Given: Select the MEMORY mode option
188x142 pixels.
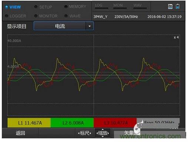Looking at the screenshot, I should tap(75, 7).
